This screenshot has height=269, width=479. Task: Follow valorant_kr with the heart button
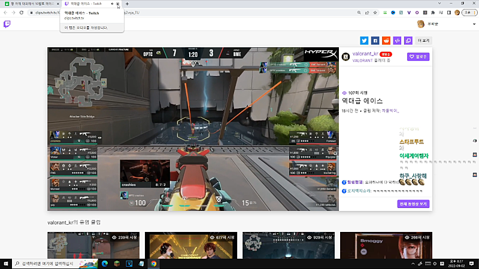point(418,57)
